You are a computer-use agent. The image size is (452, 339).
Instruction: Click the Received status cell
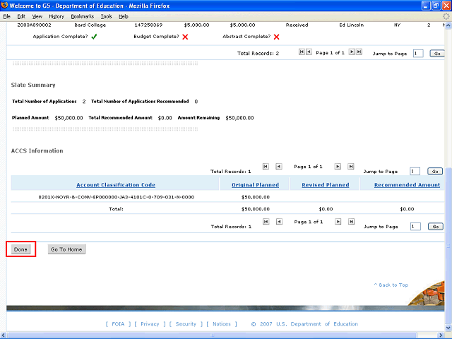coord(297,25)
